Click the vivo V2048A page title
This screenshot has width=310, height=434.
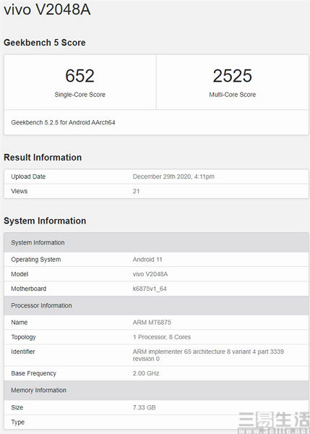click(47, 9)
